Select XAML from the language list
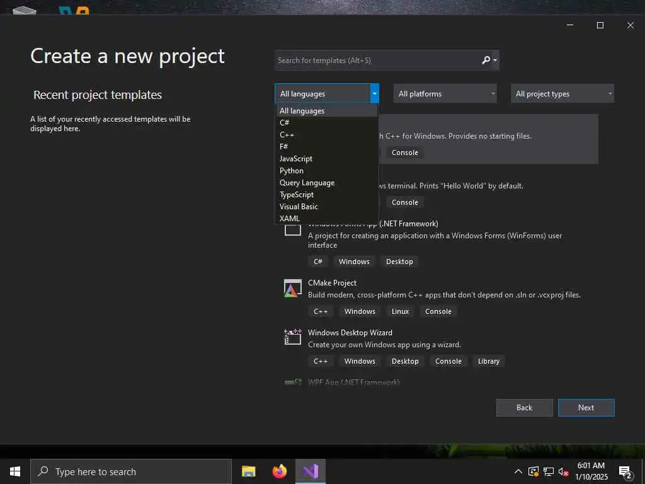Viewport: 645px width, 484px height. pyautogui.click(x=327, y=218)
